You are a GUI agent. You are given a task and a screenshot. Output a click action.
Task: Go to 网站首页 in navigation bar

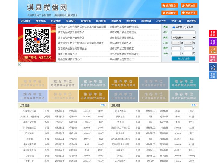click(x=26, y=21)
